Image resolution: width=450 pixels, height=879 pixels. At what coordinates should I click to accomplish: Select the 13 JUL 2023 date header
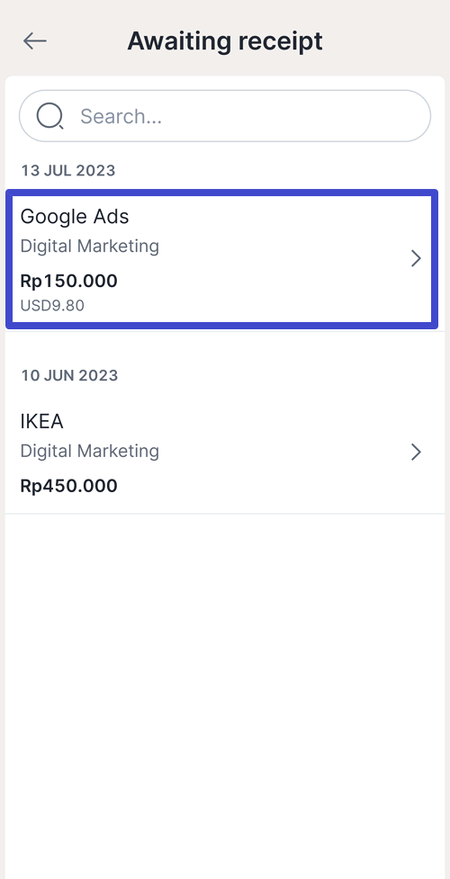click(x=68, y=170)
